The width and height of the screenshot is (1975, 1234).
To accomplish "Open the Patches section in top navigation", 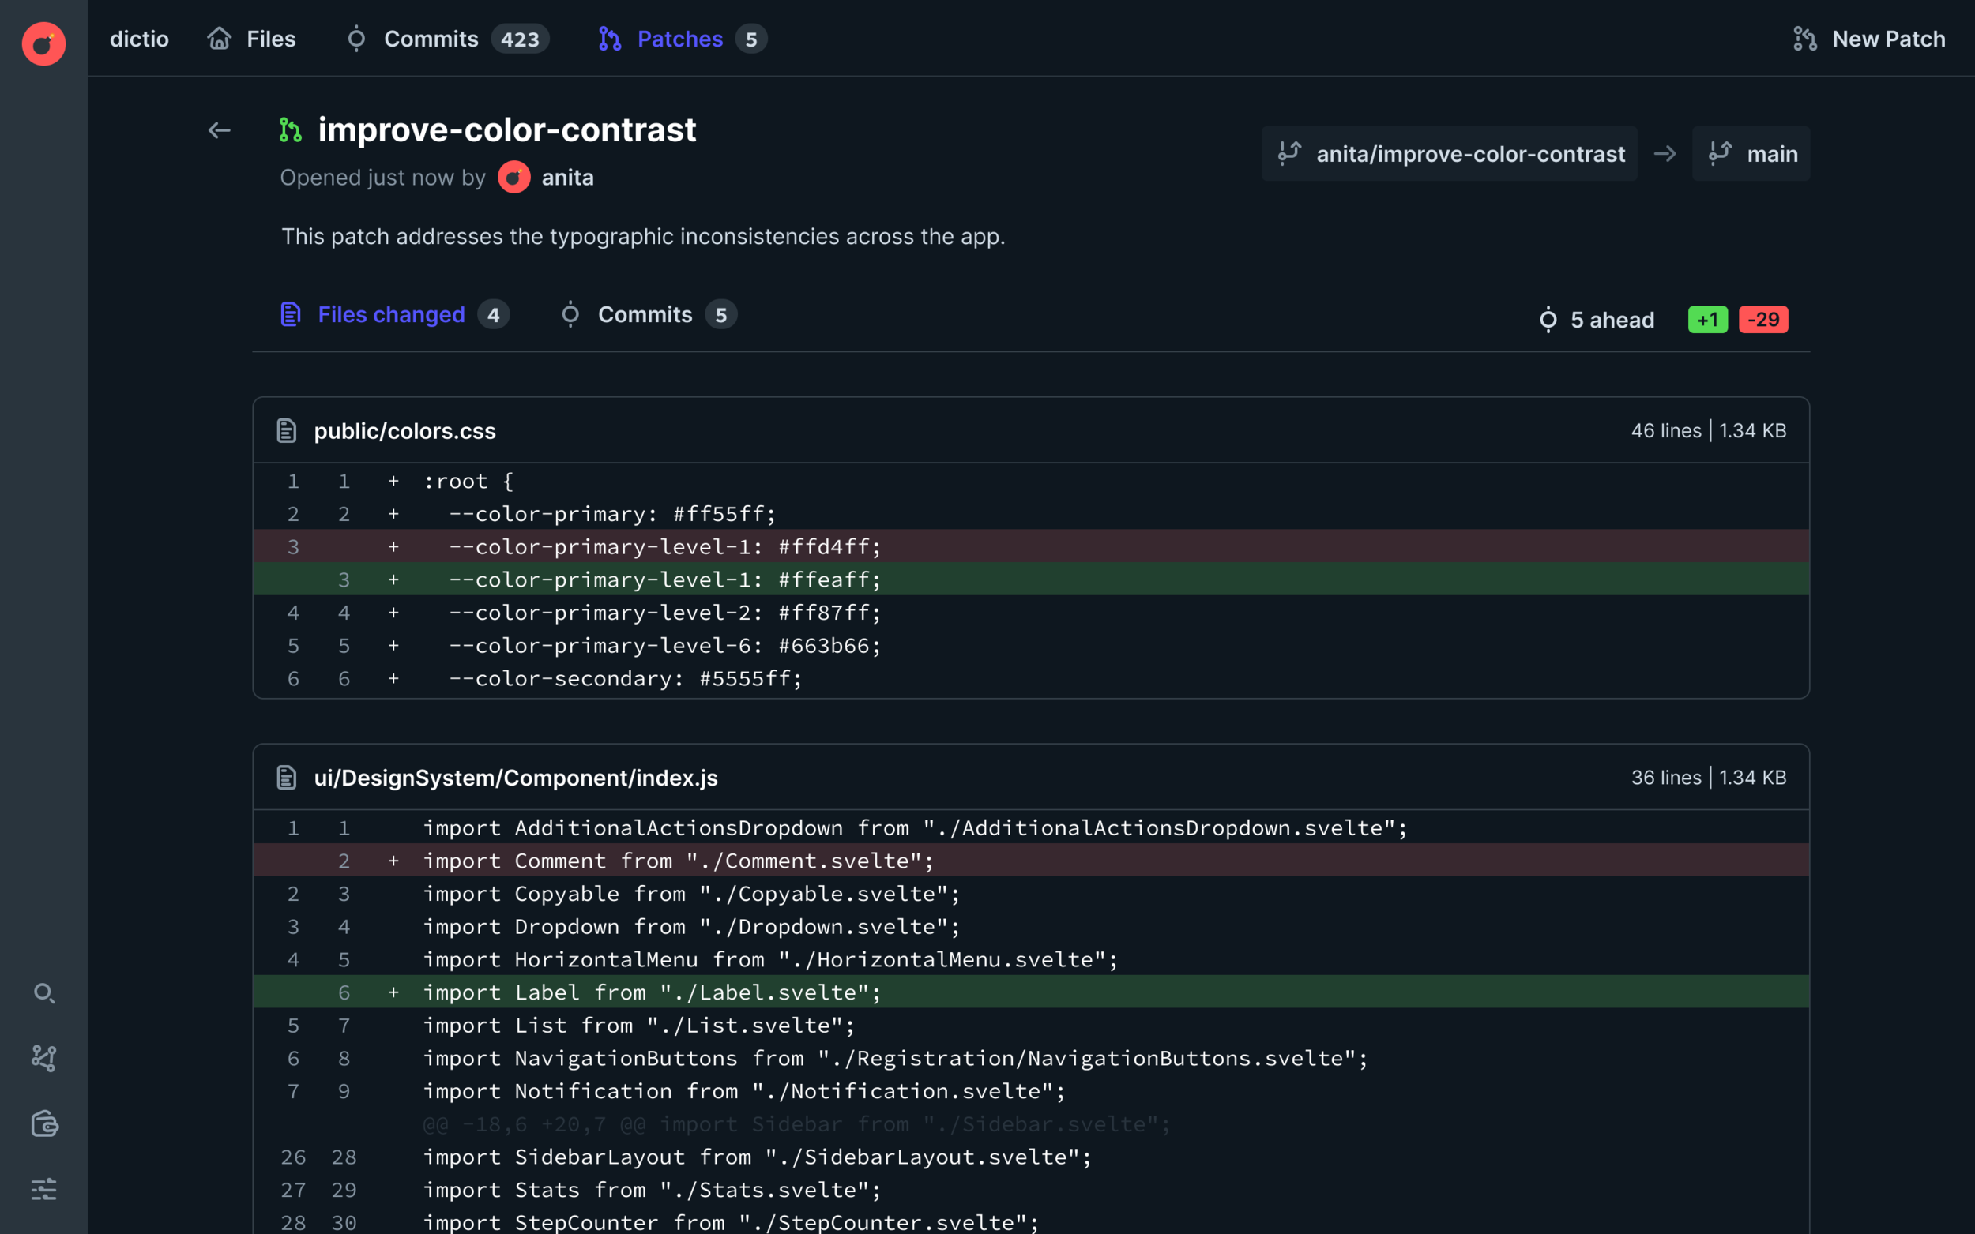I will 681,39.
